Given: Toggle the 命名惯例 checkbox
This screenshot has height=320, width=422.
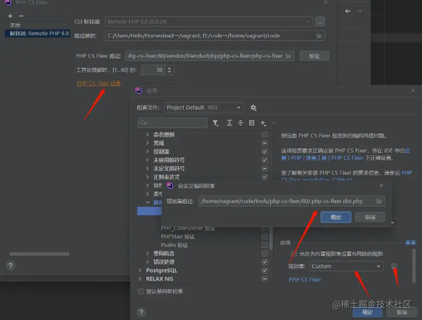Looking at the screenshot, I should (265, 134).
